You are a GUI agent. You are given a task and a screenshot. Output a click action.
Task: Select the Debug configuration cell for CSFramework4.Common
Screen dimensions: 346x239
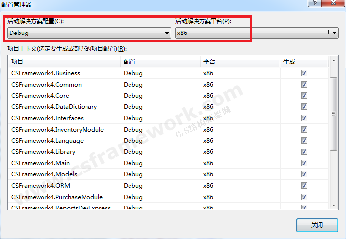pyautogui.click(x=133, y=84)
